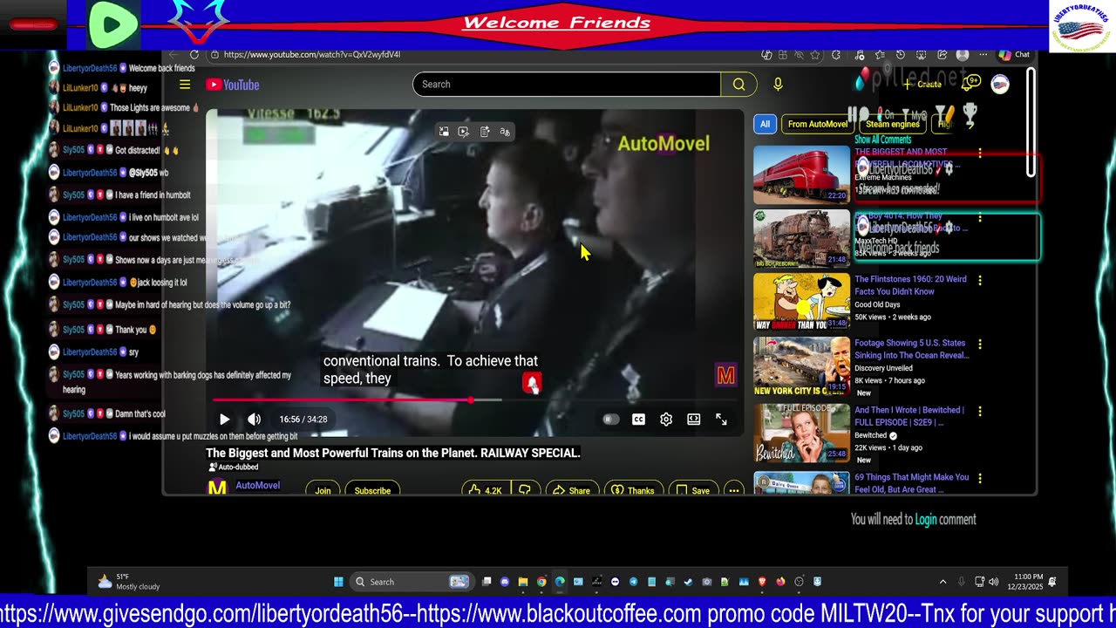Toggle closed captions CC button
This screenshot has height=628, width=1116.
coord(638,420)
